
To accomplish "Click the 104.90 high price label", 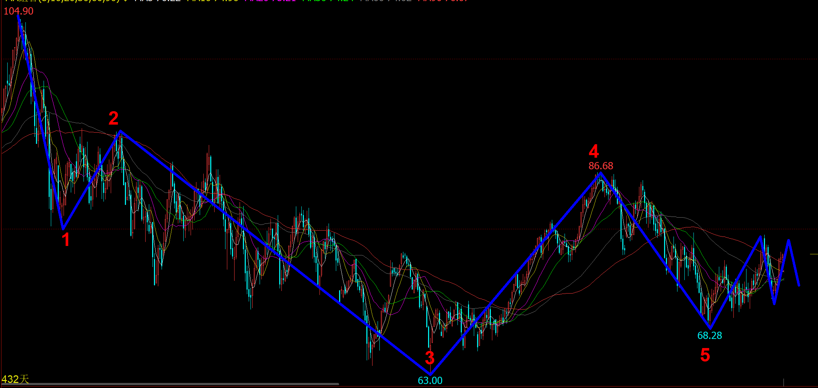I will click(x=19, y=11).
